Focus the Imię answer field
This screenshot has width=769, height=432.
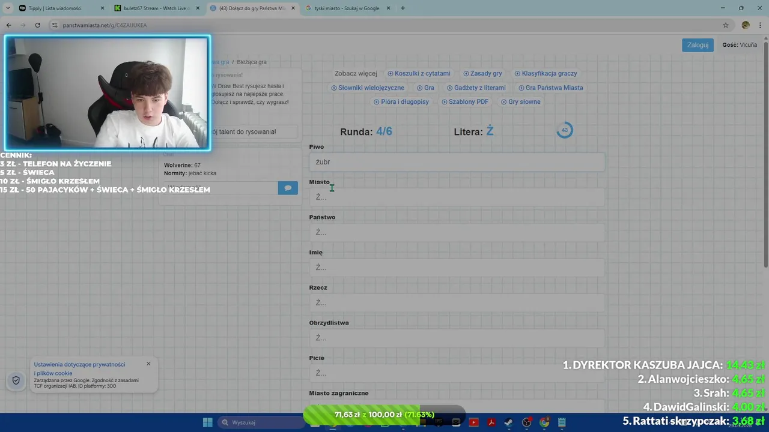click(x=457, y=268)
